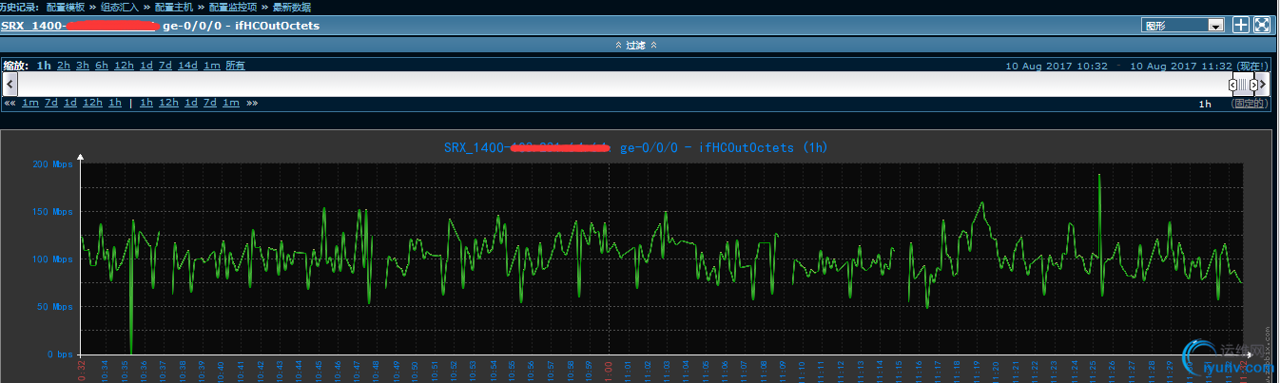Shift time back by 1d in navigation row

point(70,103)
